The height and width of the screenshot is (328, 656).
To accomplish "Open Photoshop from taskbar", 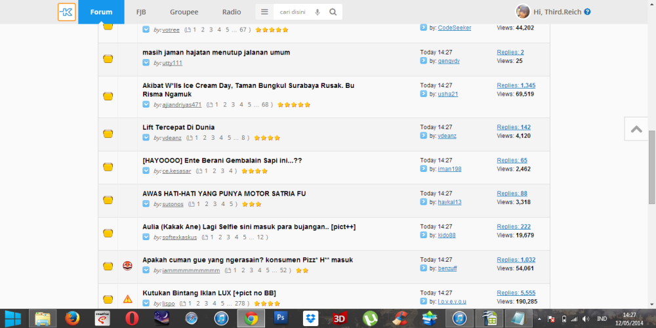I will click(x=281, y=319).
